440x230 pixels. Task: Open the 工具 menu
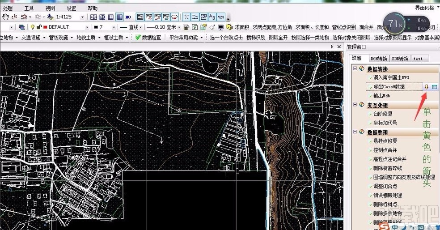coord(29,8)
